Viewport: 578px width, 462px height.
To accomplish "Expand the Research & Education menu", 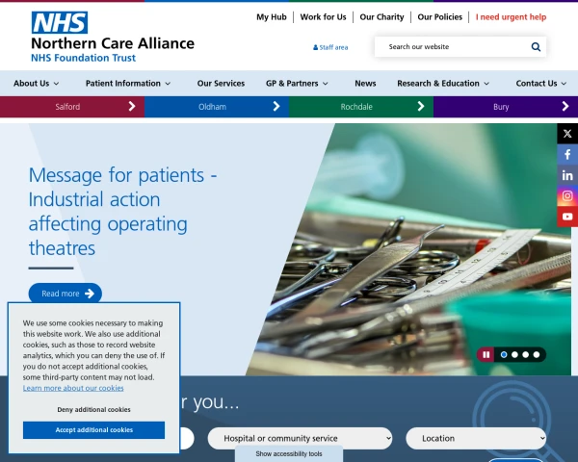I will [x=443, y=84].
